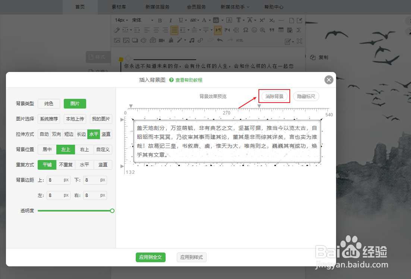Open the emoji smiley picker
411x279 pixels.
pos(254,30)
